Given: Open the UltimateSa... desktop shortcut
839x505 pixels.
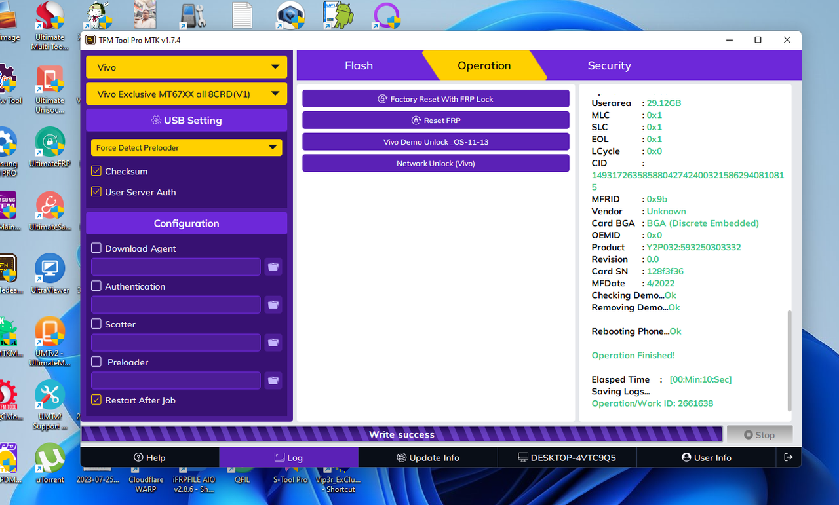Looking at the screenshot, I should pyautogui.click(x=50, y=211).
